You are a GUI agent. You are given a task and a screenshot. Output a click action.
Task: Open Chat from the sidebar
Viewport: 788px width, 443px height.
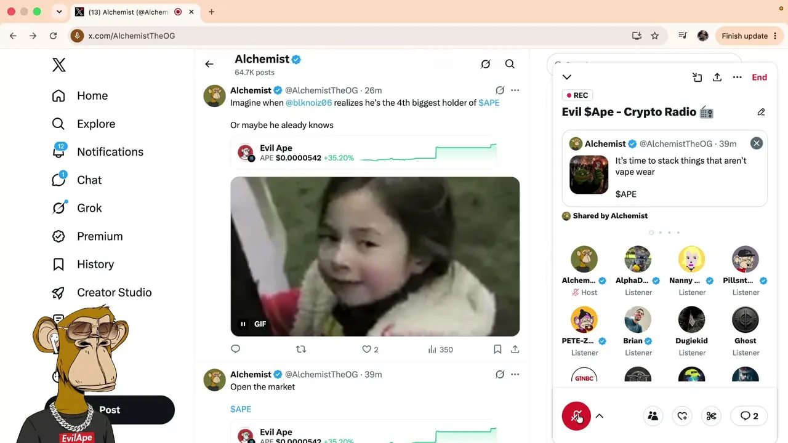77,180
